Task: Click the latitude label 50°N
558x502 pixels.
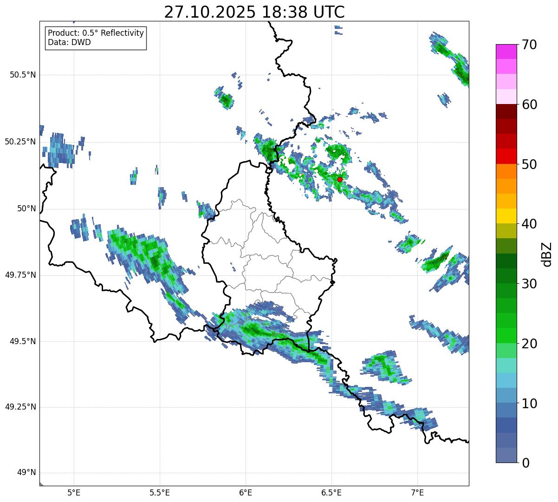Action: pos(27,209)
